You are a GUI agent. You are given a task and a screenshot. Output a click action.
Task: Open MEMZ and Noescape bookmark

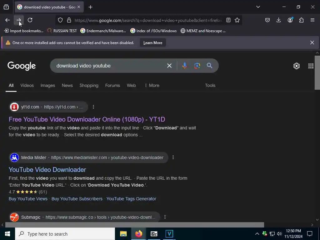(203, 31)
